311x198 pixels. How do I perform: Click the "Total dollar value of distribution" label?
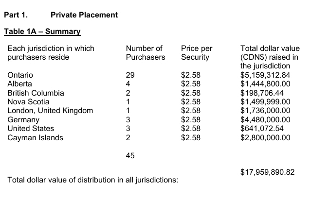[93, 181]
